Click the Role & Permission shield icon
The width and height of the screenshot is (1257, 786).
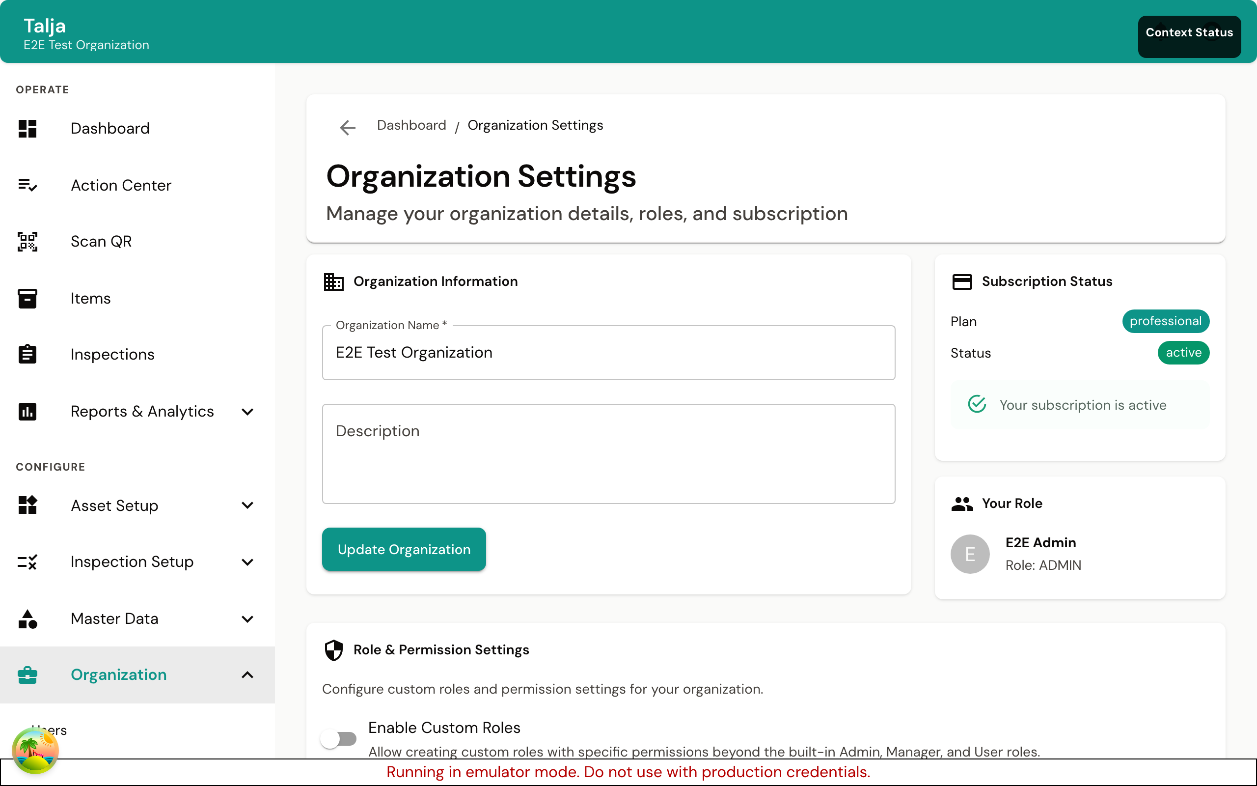(x=333, y=650)
